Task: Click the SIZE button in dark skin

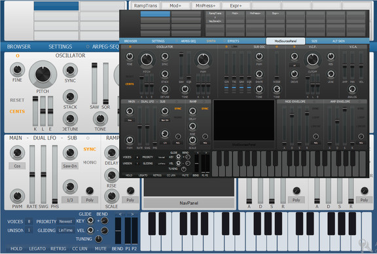Action: 314,41
